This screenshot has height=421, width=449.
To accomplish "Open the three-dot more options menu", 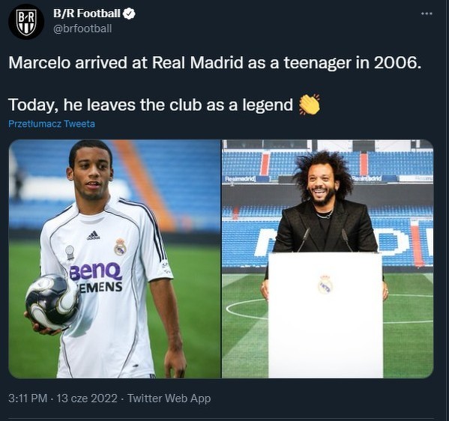I will tap(427, 13).
